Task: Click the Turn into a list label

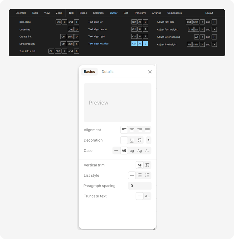Action: coord(27,51)
